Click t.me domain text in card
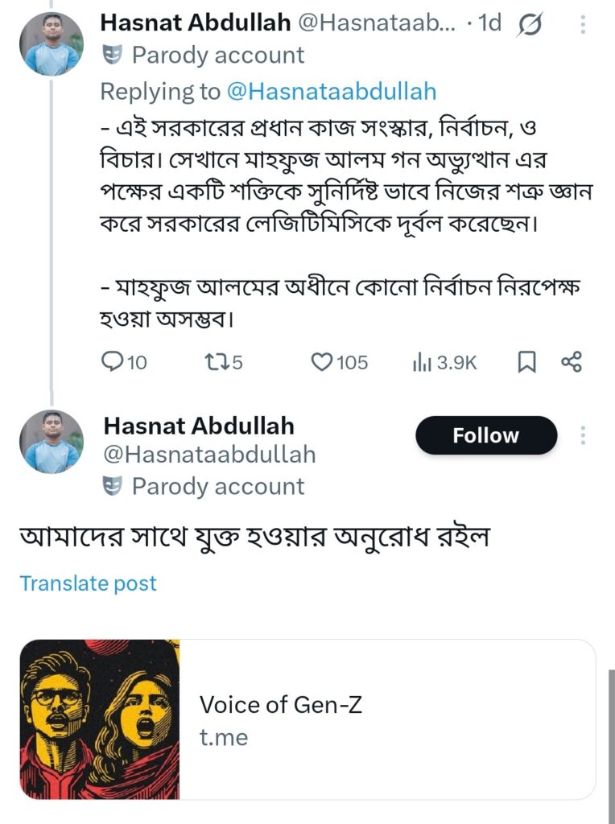Image resolution: width=615 pixels, height=824 pixels. click(x=224, y=737)
